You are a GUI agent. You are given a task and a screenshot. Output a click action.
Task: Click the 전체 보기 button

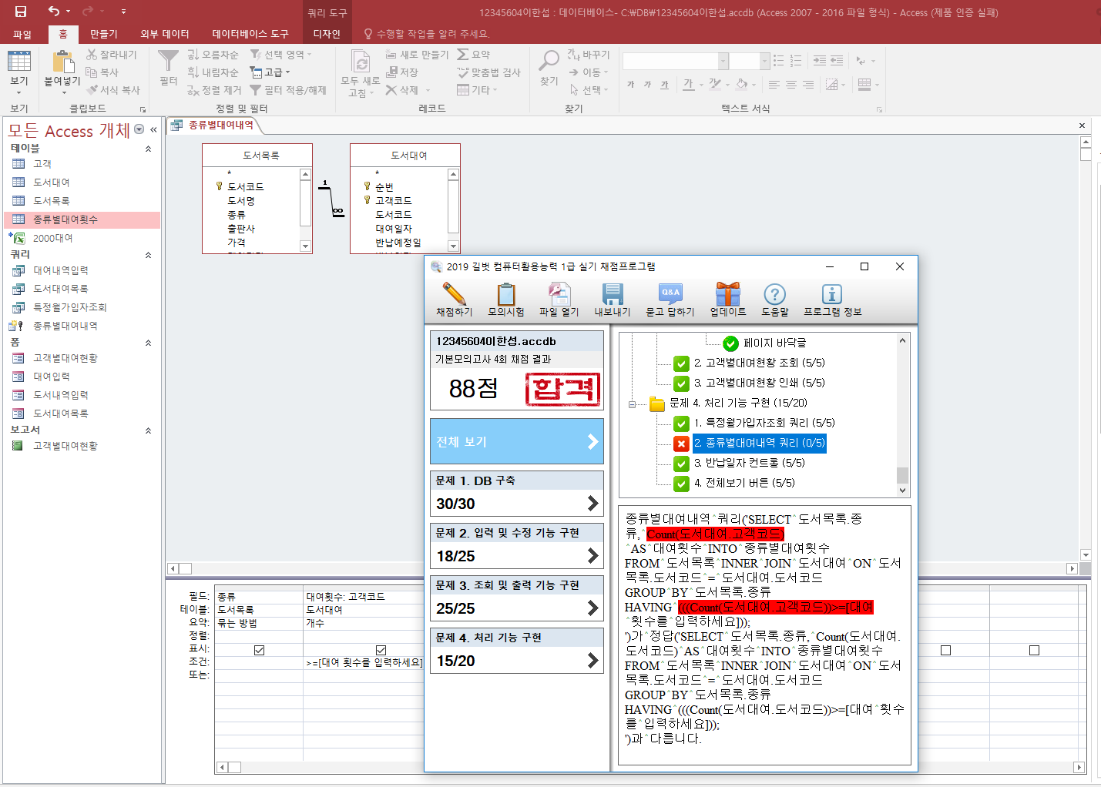516,441
